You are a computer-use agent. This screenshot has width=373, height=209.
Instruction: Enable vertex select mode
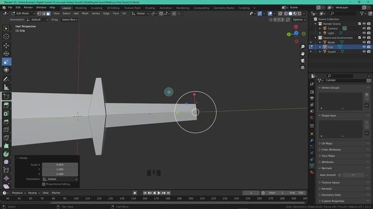click(x=39, y=13)
